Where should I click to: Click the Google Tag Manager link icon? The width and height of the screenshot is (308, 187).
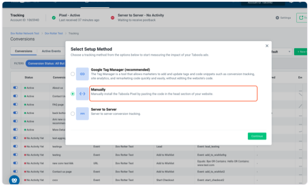pos(82,74)
